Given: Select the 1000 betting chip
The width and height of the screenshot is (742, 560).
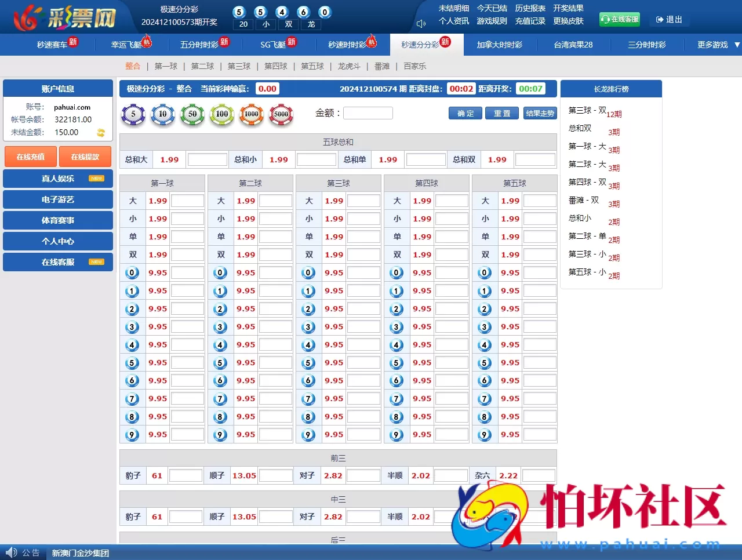Looking at the screenshot, I should pyautogui.click(x=251, y=115).
